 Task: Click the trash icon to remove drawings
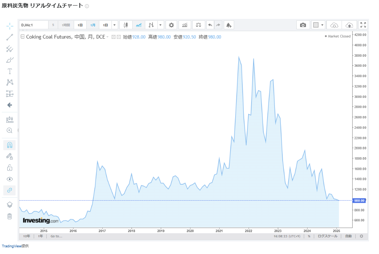[10, 217]
